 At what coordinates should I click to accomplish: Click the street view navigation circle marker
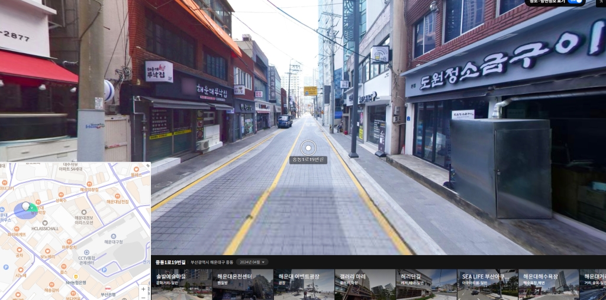[x=308, y=148]
